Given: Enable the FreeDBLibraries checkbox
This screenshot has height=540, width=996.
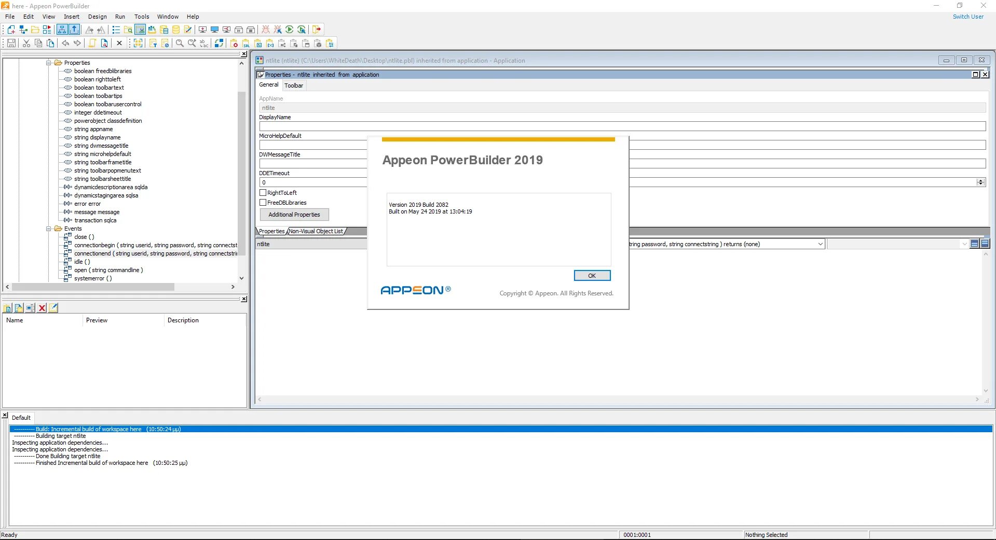Looking at the screenshot, I should click(x=263, y=203).
